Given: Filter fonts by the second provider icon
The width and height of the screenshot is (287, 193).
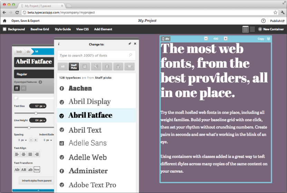Looking at the screenshot, I should point(96,67).
